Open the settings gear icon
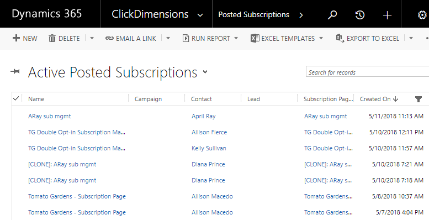Screen dimensions: 429x220 [422, 15]
